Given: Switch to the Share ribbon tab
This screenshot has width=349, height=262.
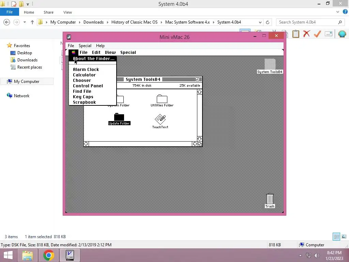Looking at the screenshot, I should click(x=48, y=12).
